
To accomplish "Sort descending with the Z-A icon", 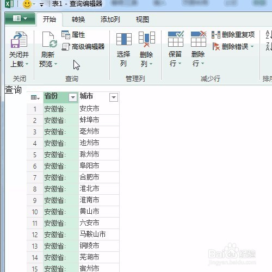I will coord(268,47).
